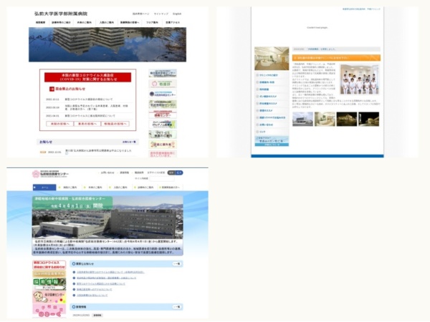Select 診療科のご案内 tab on medical center page
430x322 pixels.
(x=145, y=187)
